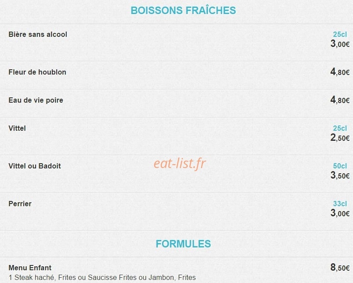This screenshot has height=283, width=353.
Task: Select the Eau de vie poire item
Action: 36,100
